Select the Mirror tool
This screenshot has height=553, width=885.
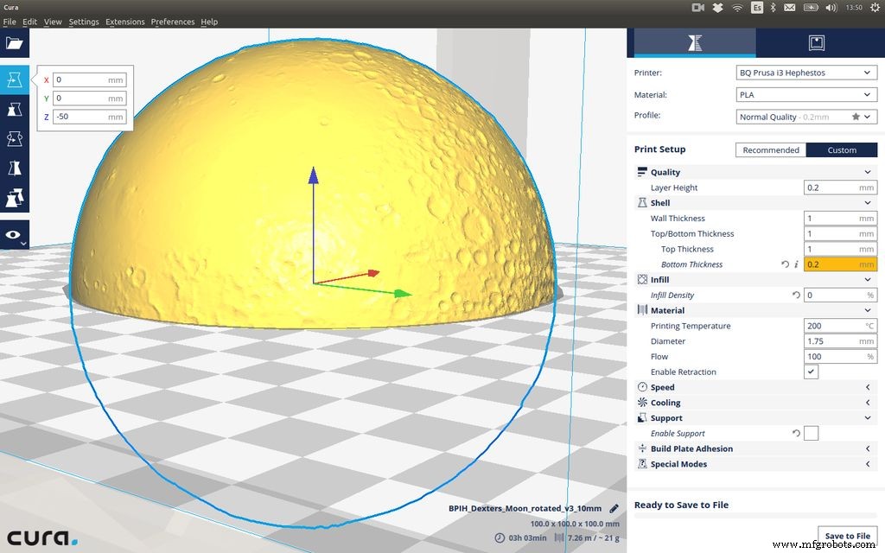[x=13, y=168]
